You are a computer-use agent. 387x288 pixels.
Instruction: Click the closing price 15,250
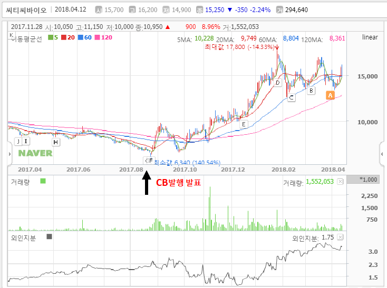215,10
